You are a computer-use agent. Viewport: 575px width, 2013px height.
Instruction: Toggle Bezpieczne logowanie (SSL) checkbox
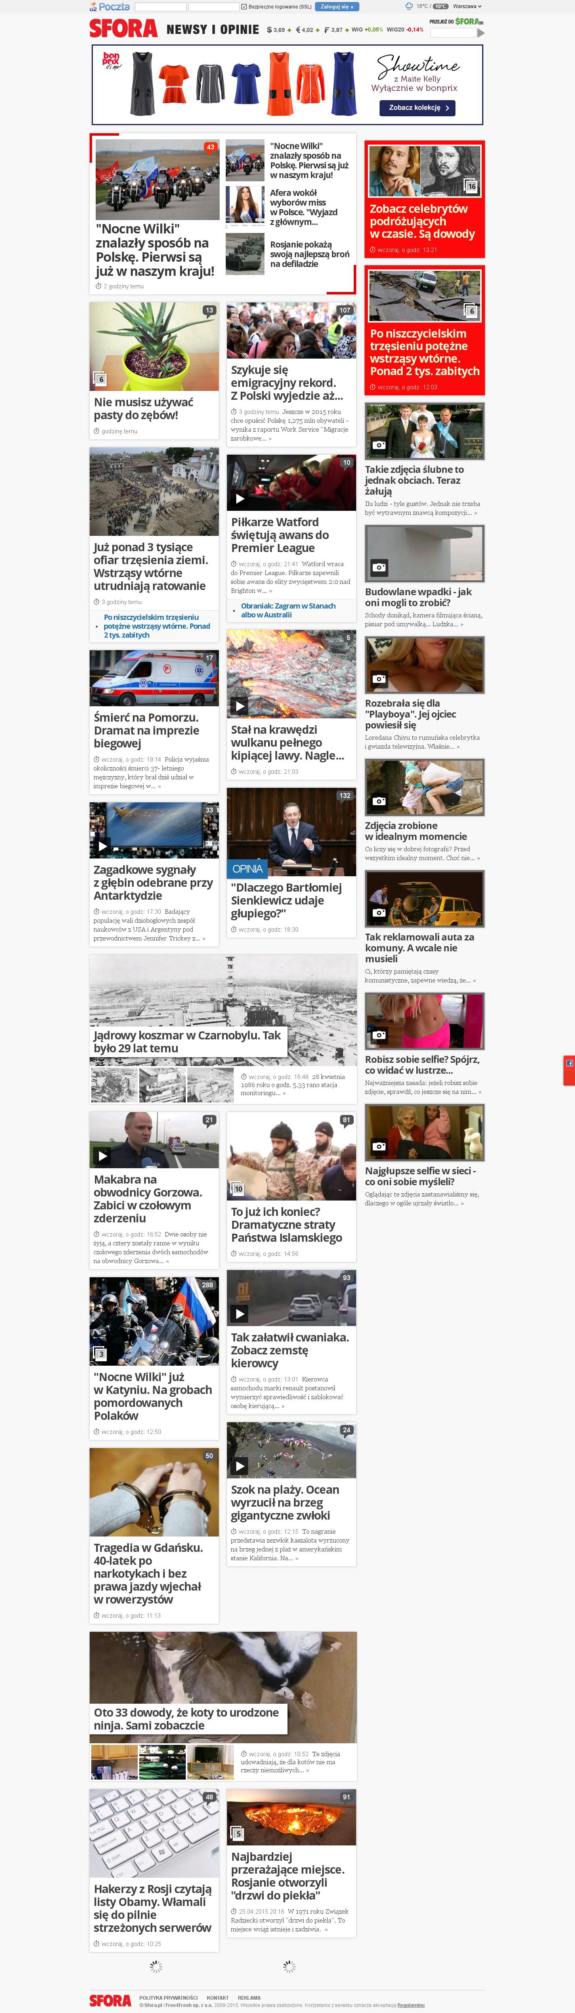tap(244, 6)
